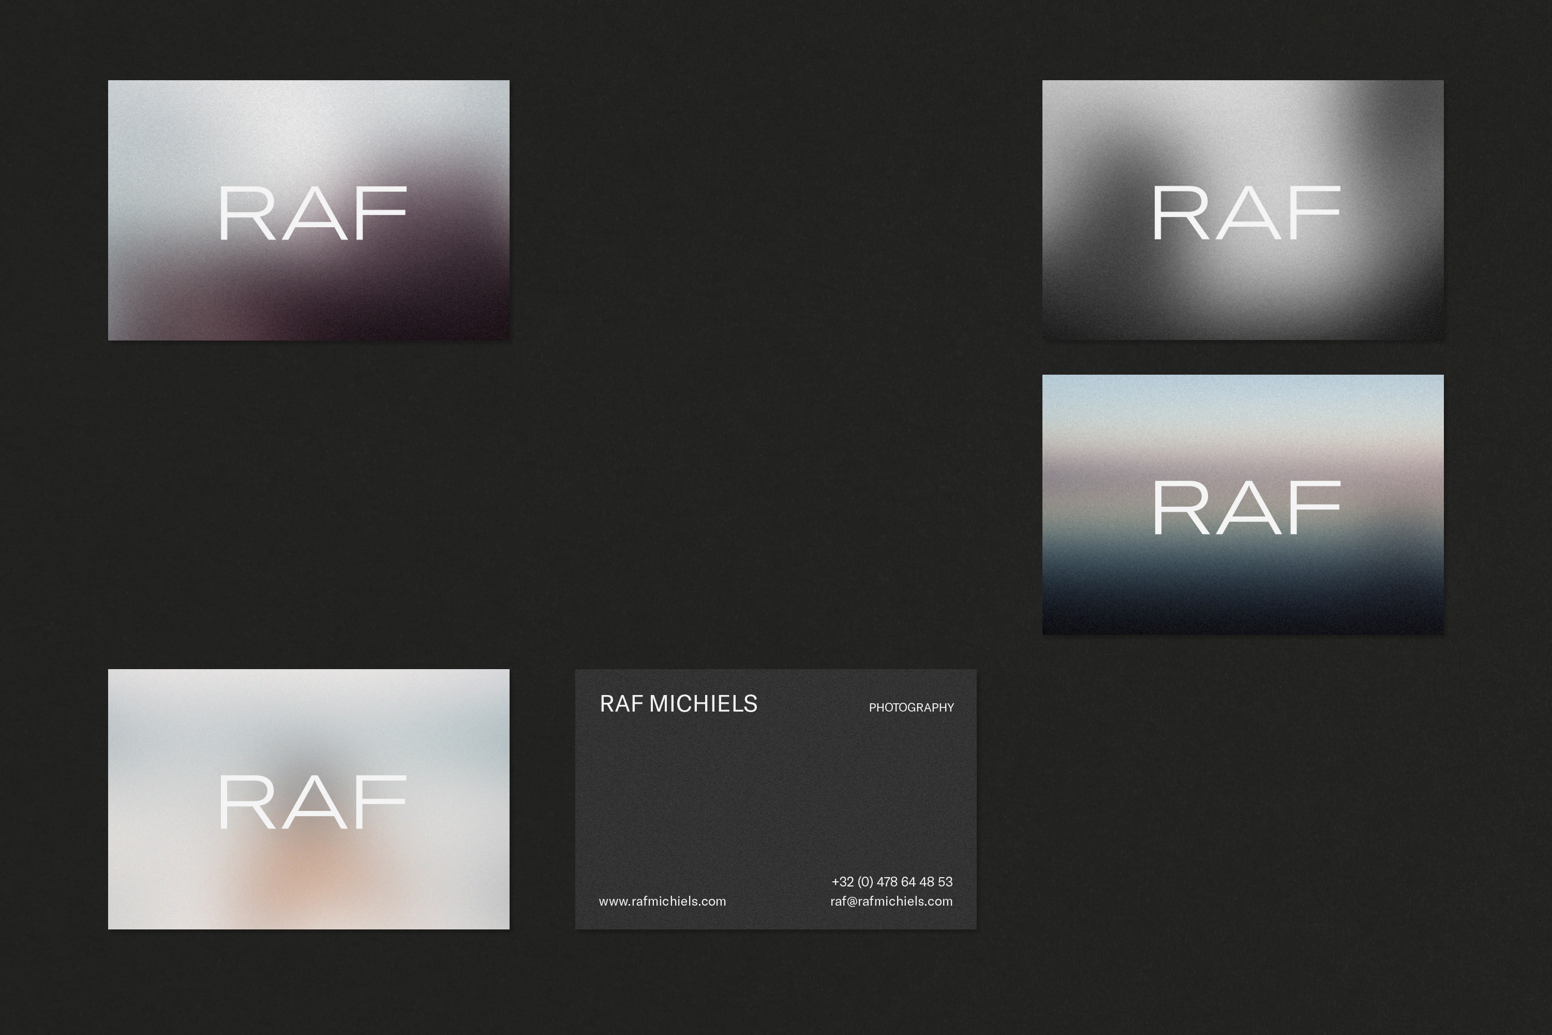Click the RAF MICHIELS name heading
Screen dimensions: 1552x1035
click(678, 704)
